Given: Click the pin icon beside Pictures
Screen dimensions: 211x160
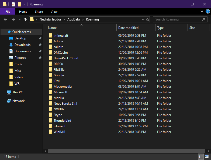Looking at the screenshot, I should pyautogui.click(x=40, y=58).
